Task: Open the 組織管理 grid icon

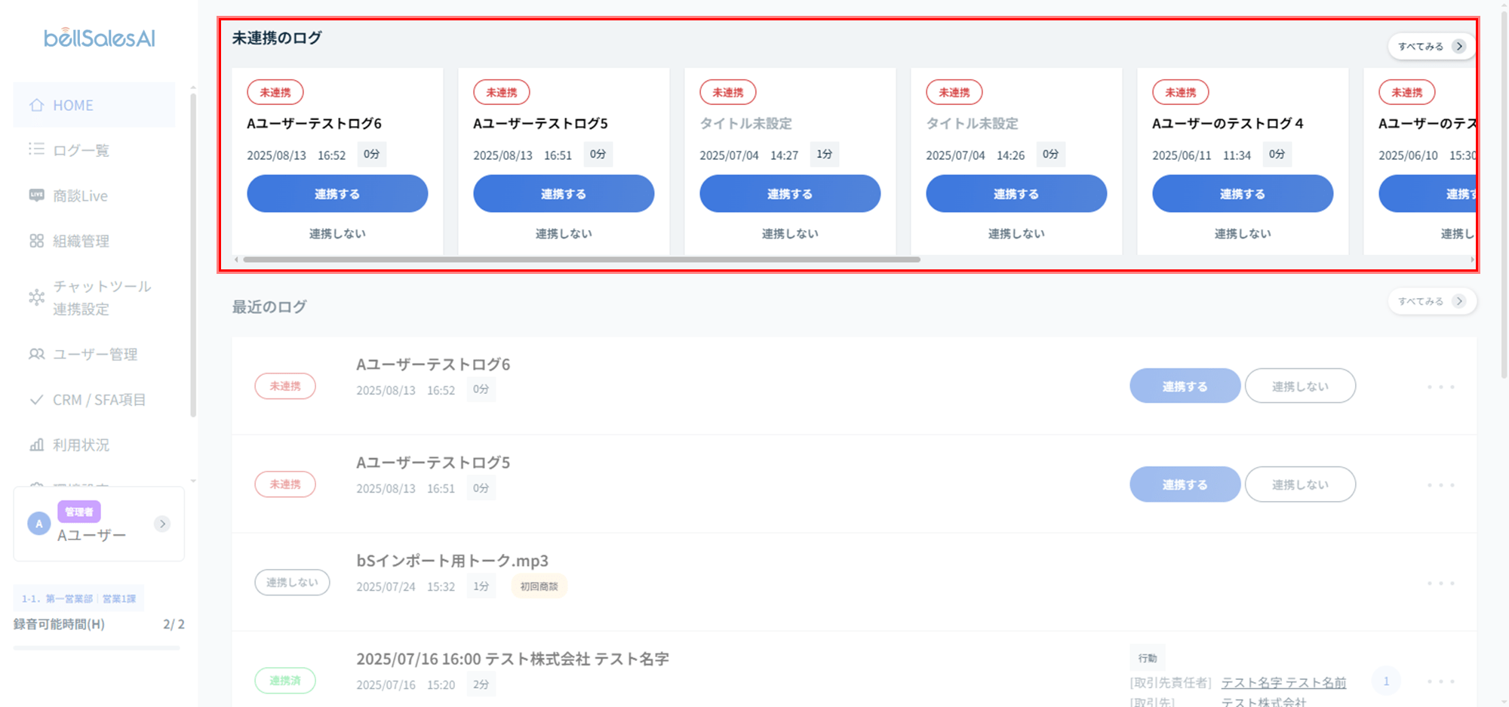Action: (x=36, y=241)
